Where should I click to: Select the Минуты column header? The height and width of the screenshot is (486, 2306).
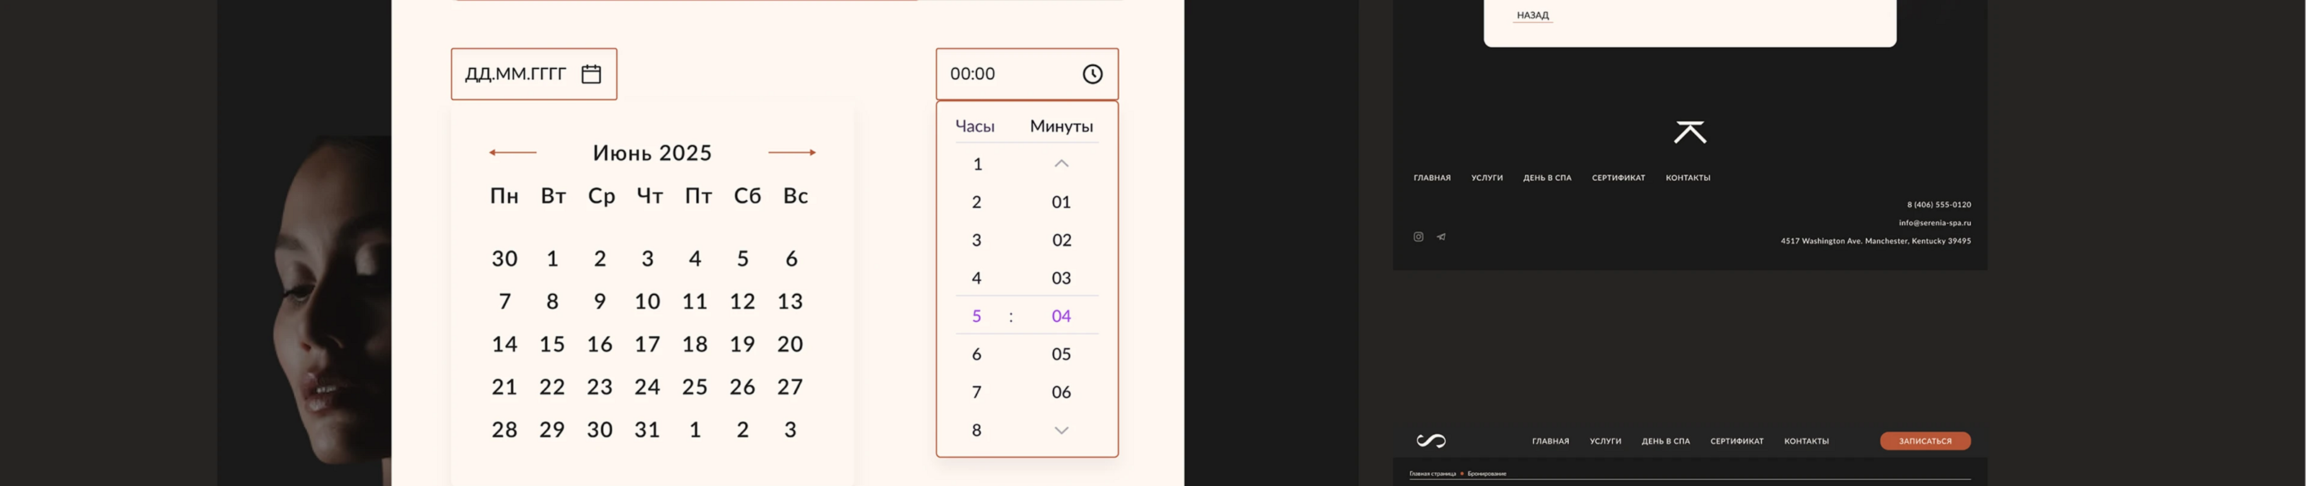1061,126
